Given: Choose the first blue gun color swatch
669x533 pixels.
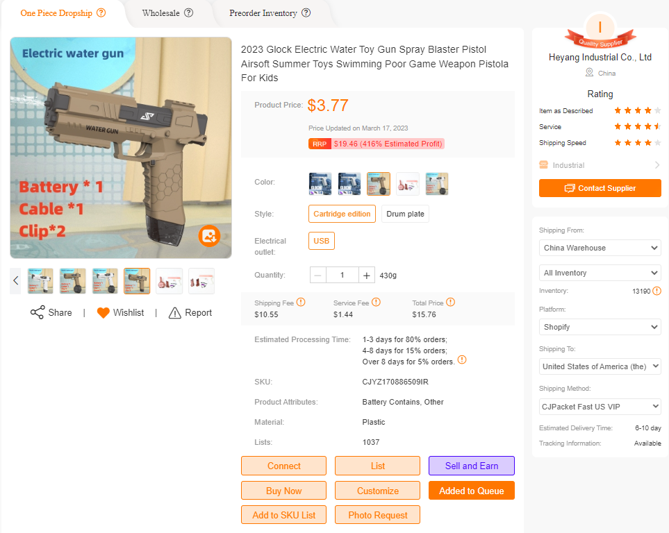Looking at the screenshot, I should pyautogui.click(x=320, y=184).
